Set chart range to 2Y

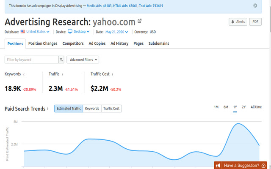point(244,107)
